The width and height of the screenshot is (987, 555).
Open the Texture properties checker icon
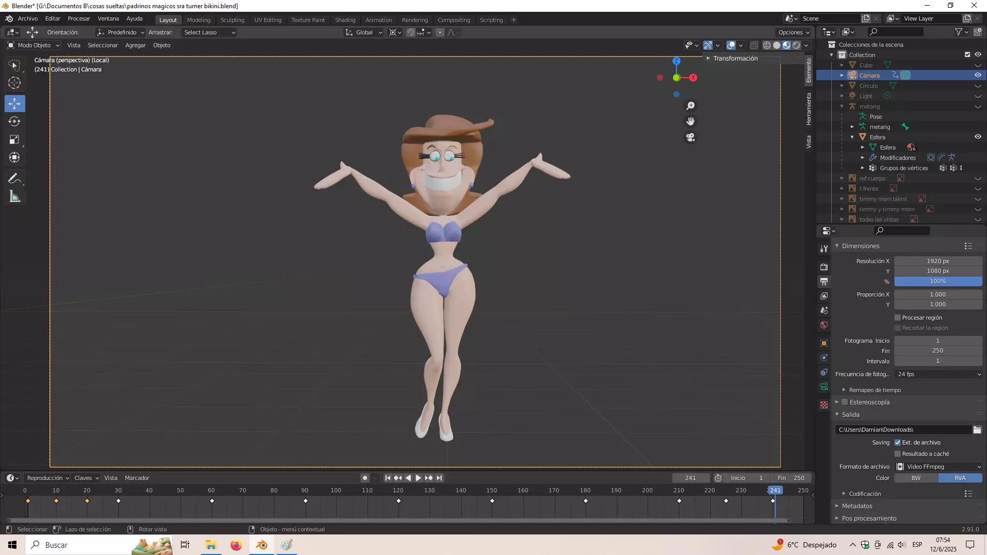pyautogui.click(x=824, y=405)
